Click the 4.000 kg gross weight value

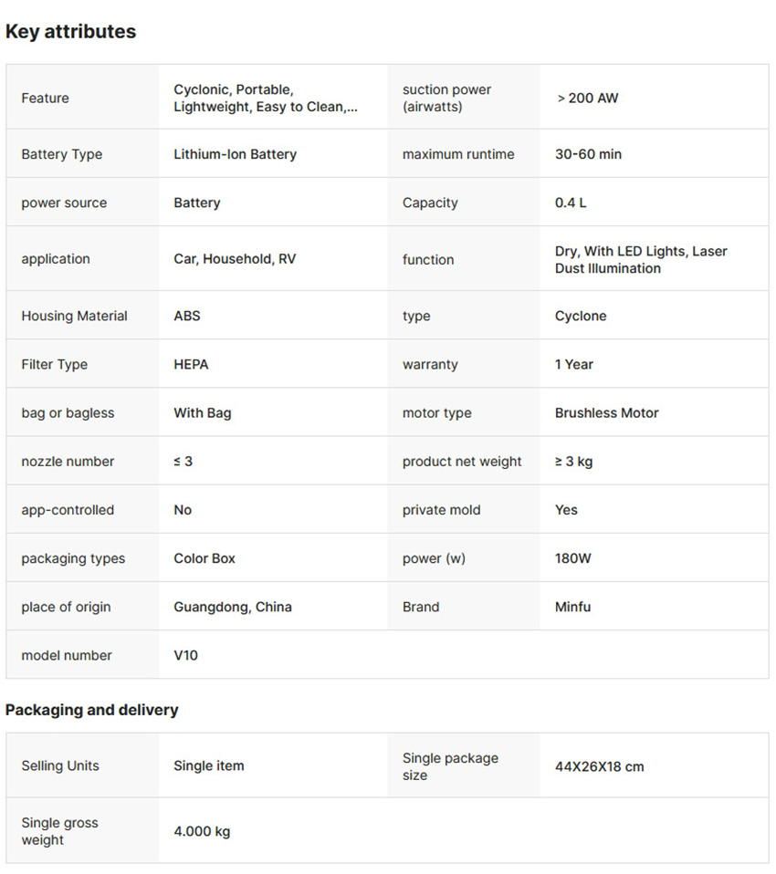202,831
